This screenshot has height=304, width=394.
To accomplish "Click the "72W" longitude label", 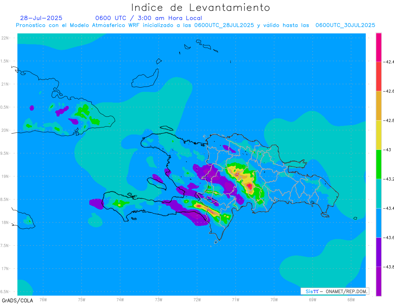I will point(197,300).
